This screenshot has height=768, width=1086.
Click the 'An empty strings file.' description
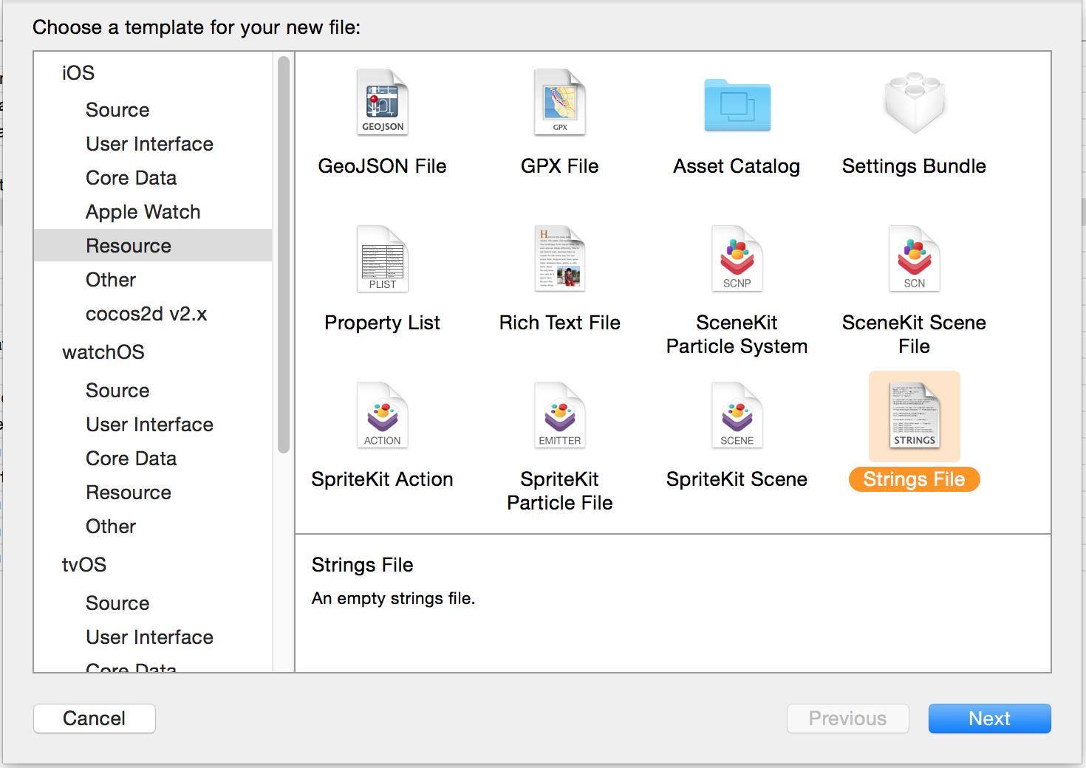point(393,599)
